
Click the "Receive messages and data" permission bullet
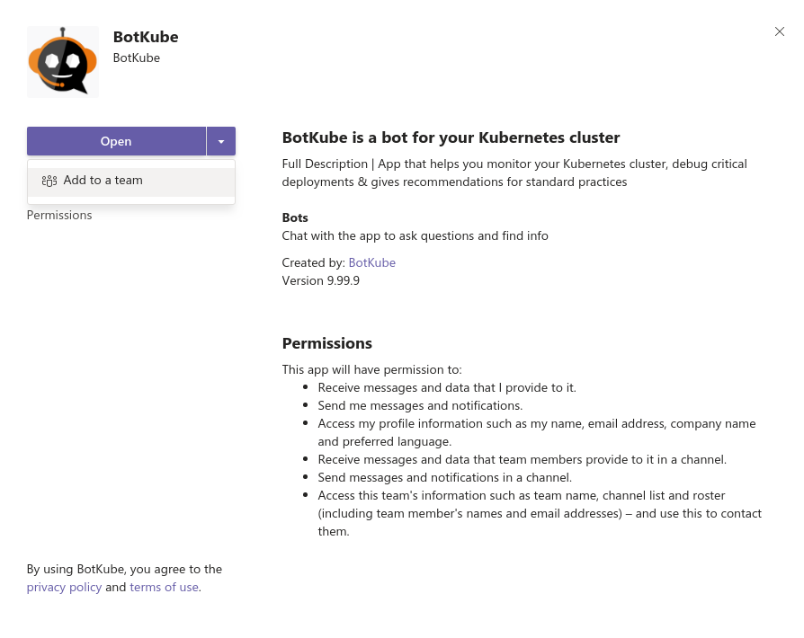[446, 386]
